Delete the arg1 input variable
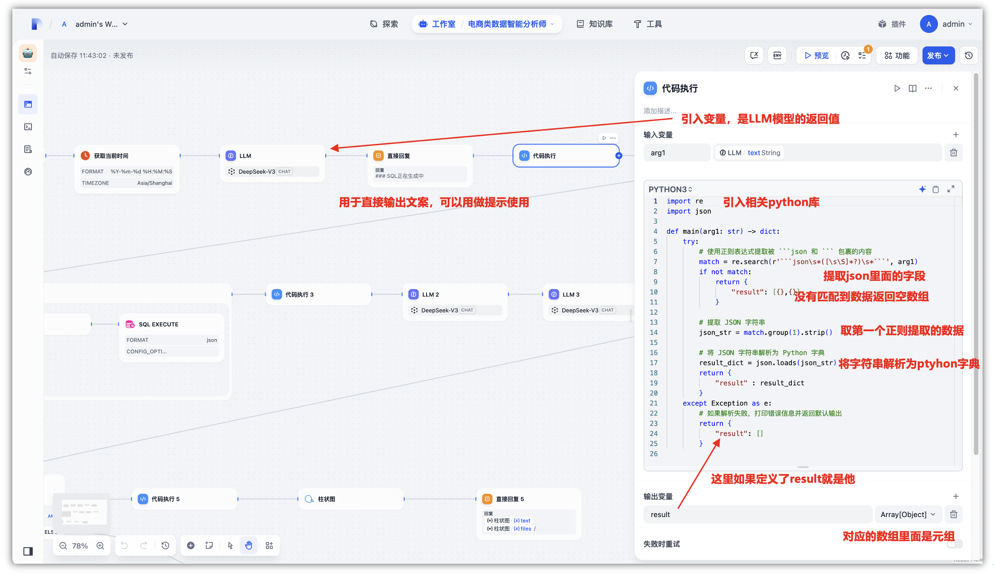This screenshot has height=574, width=994. click(953, 153)
